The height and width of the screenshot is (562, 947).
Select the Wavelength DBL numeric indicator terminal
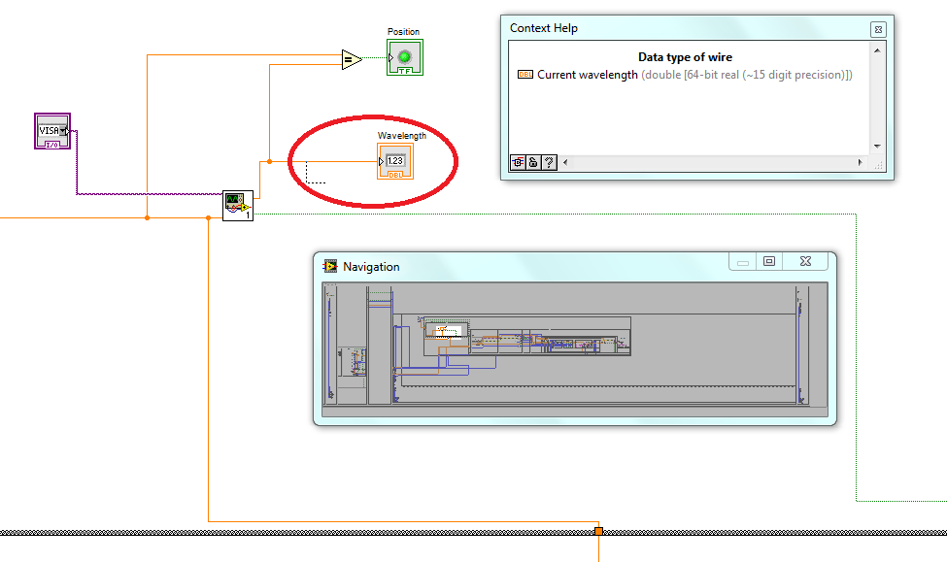tap(395, 161)
